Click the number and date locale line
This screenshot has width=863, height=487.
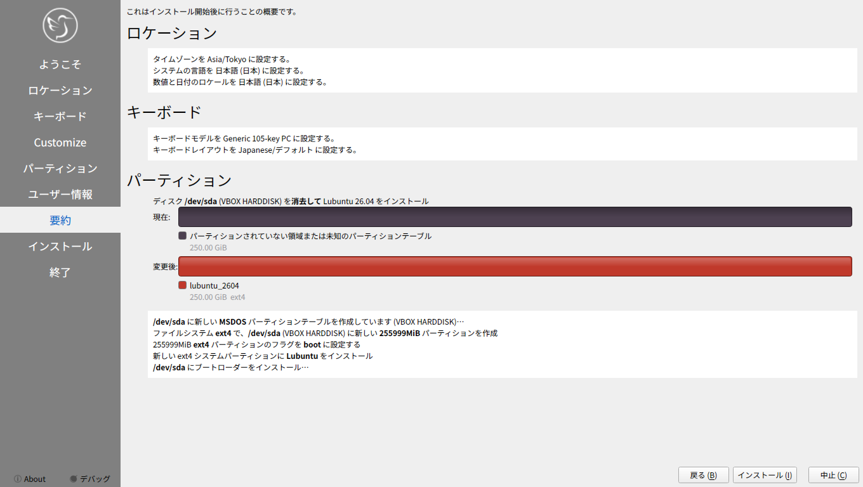click(x=240, y=82)
